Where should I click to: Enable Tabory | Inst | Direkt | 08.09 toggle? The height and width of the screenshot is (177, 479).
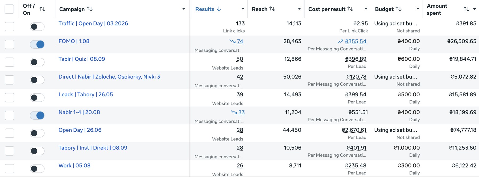[37, 151]
